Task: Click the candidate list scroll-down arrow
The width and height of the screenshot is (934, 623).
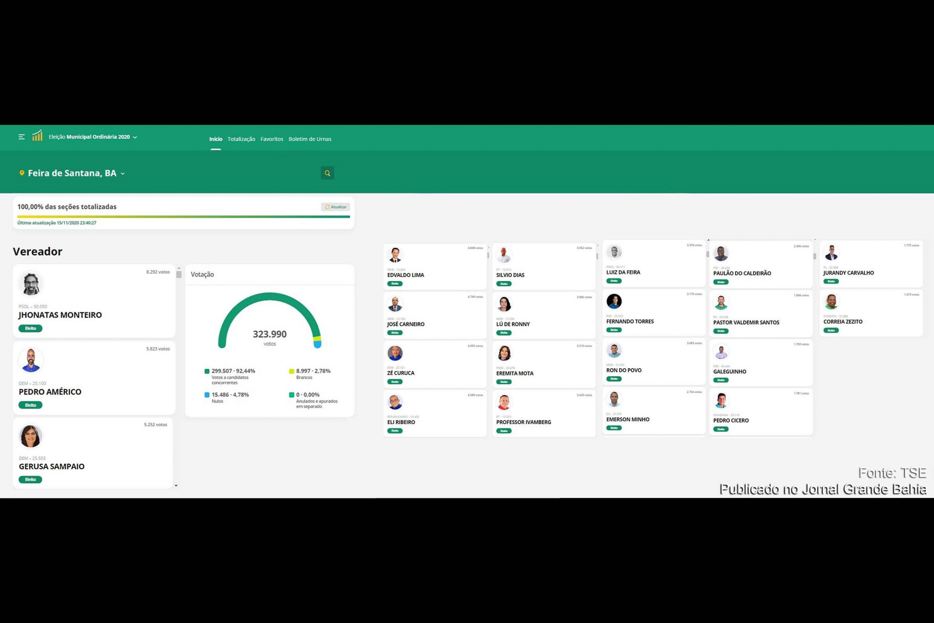Action: point(176,486)
